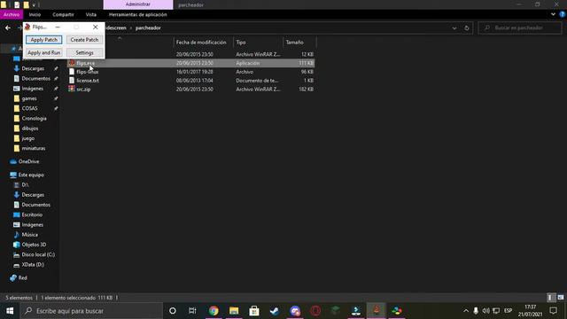Open the Flips app taskbar icon
Screen dimensions: 567x319
[x=377, y=311]
